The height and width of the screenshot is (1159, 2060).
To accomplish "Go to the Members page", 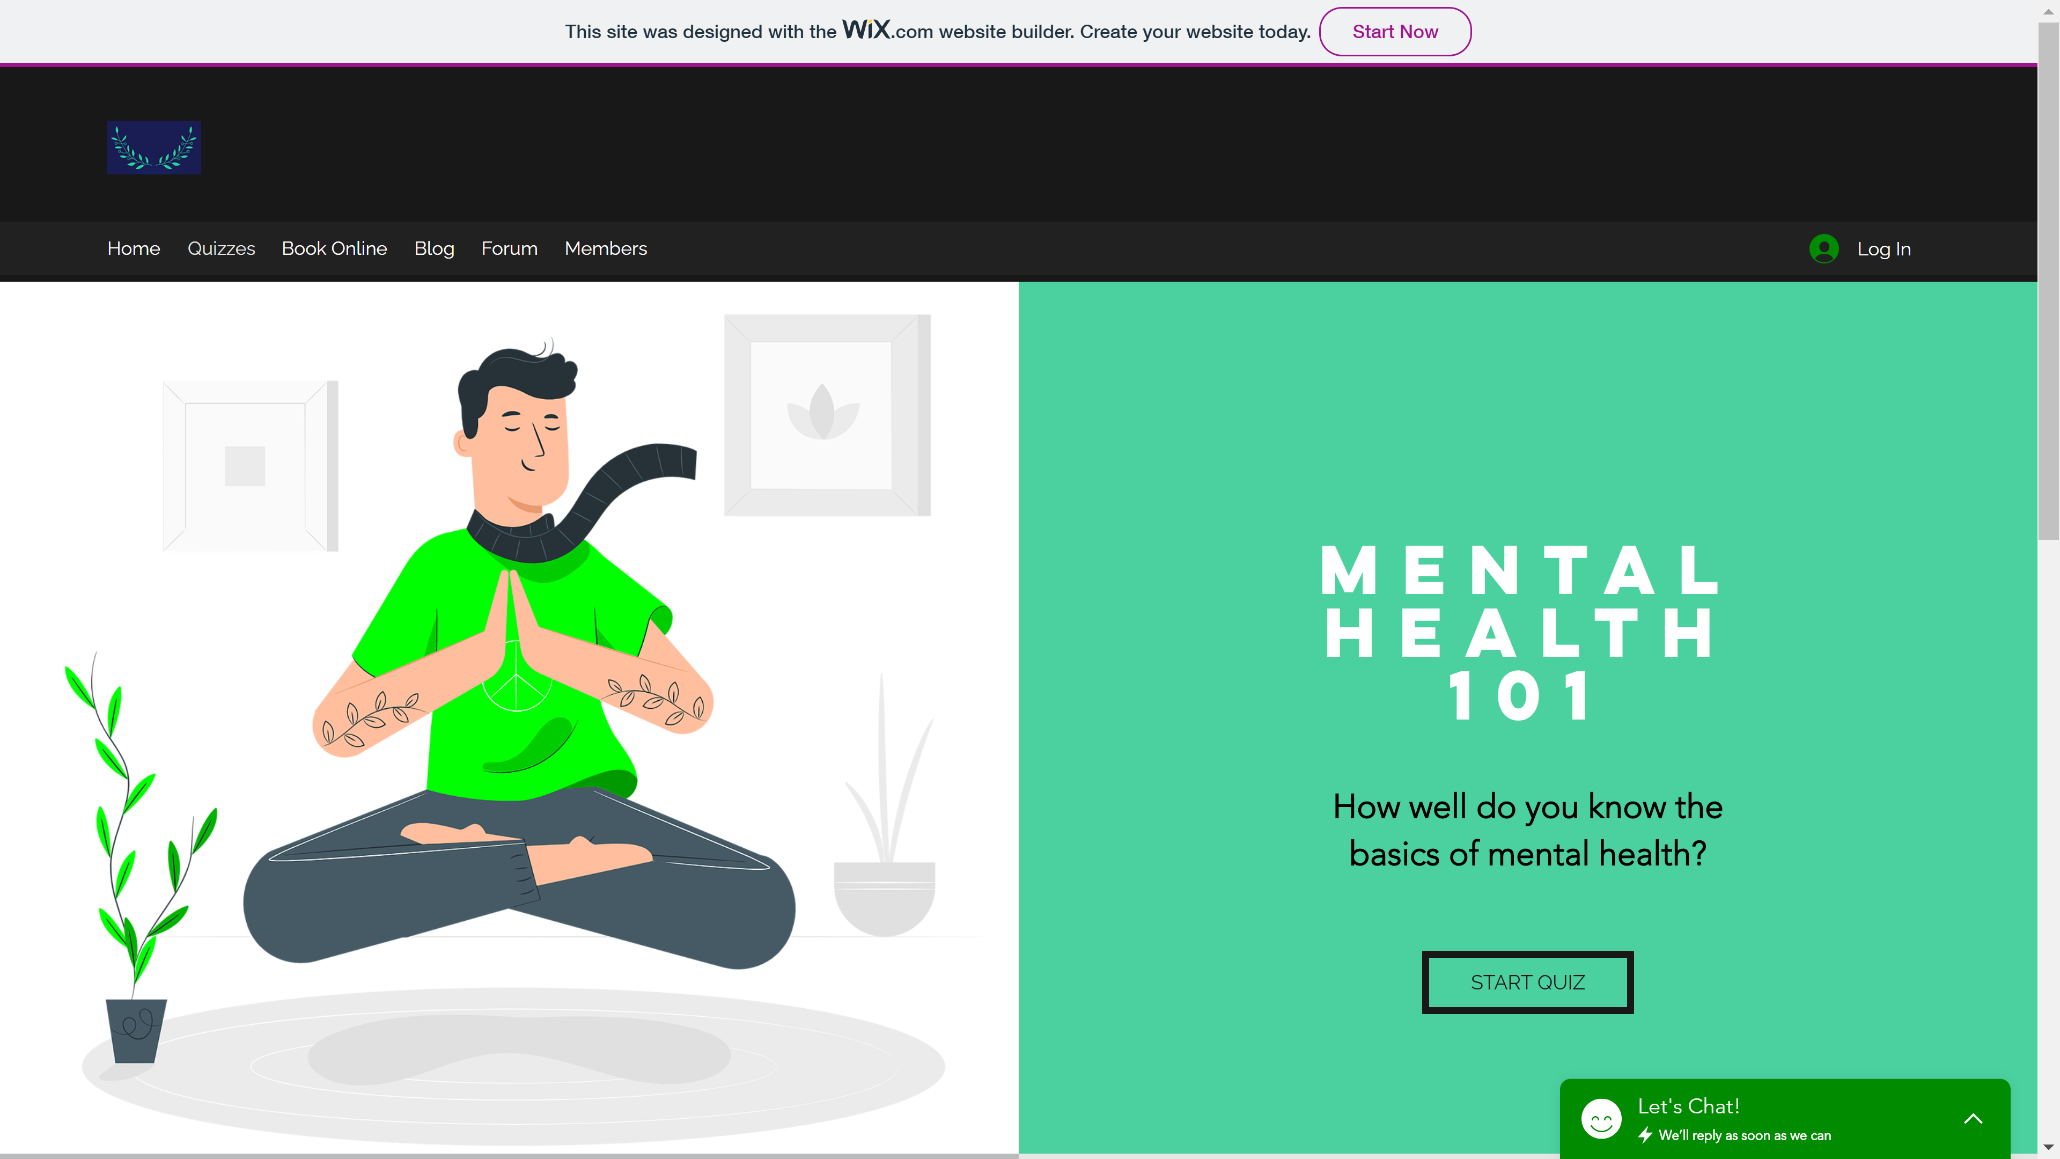I will (606, 249).
